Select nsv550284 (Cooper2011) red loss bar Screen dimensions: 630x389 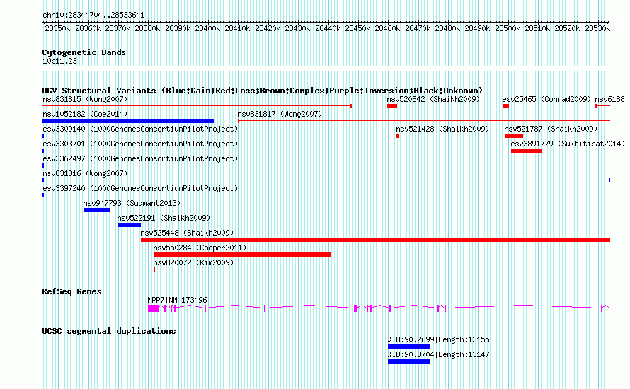tap(242, 255)
